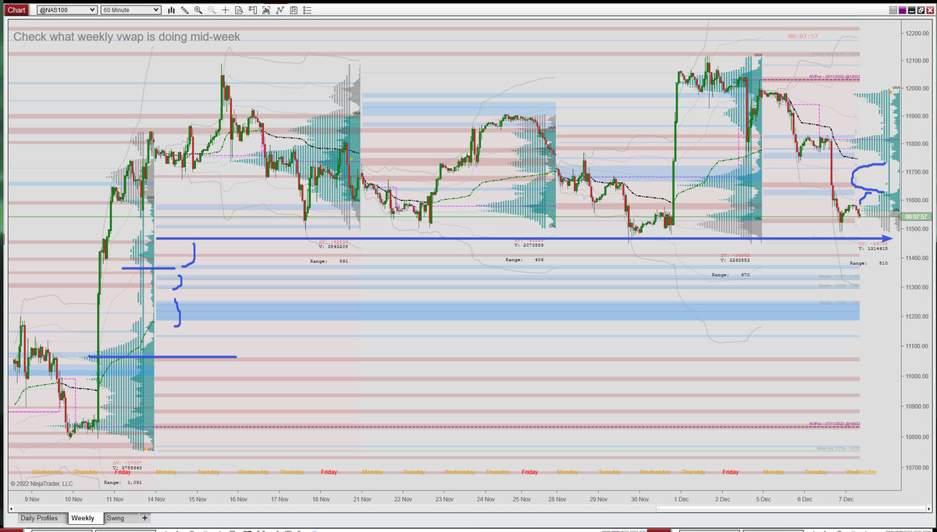Expand the 60 Minute interval selector
Viewport: 937px width, 532px height.
130,10
